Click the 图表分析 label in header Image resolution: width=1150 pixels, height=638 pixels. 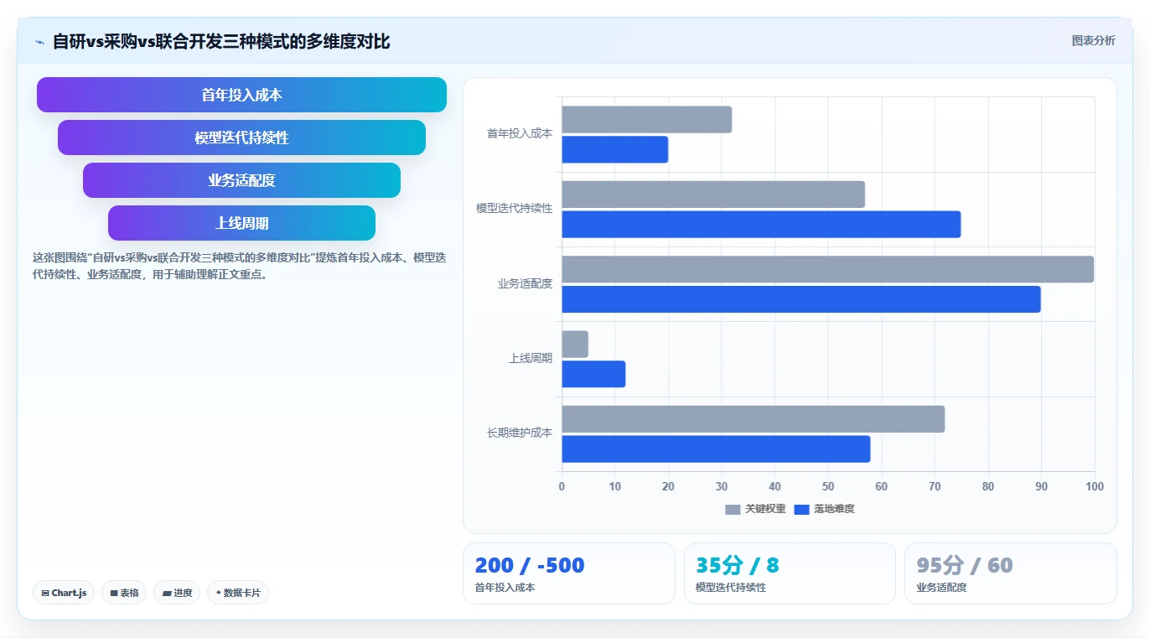tap(1093, 40)
